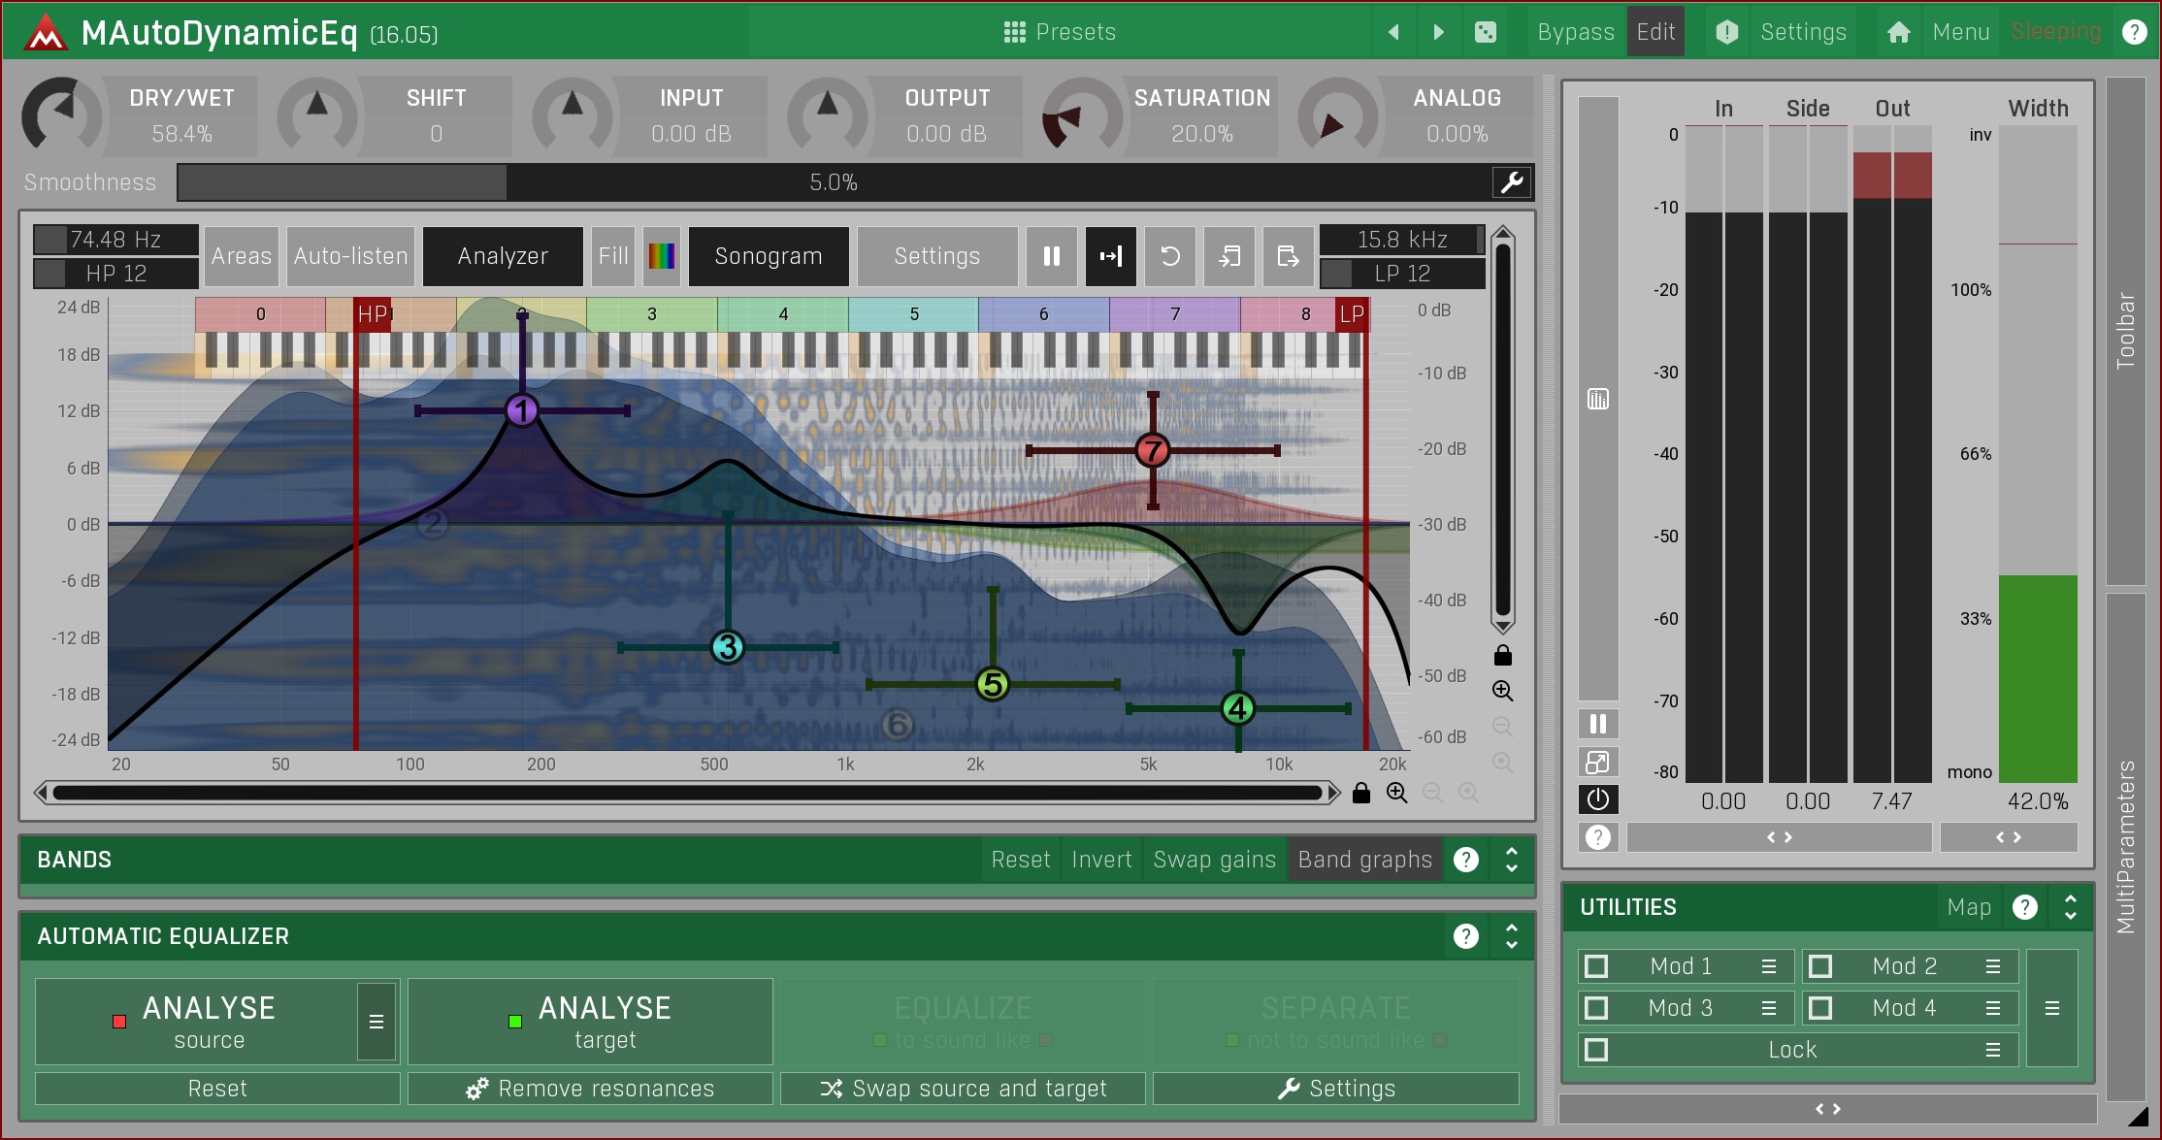Image resolution: width=2162 pixels, height=1140 pixels.
Task: Enable the Sonogram tab
Action: click(x=769, y=256)
